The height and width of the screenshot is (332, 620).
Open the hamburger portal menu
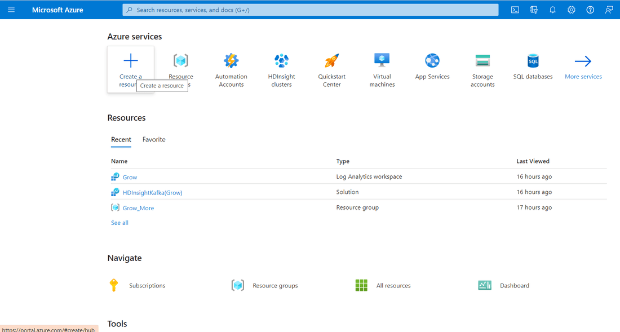click(x=11, y=10)
